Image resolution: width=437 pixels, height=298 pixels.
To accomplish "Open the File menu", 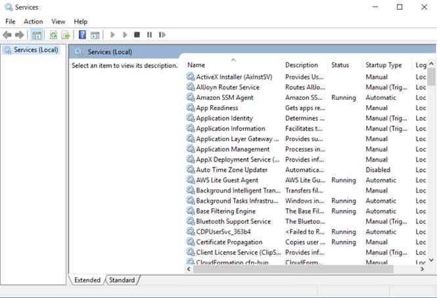I will pyautogui.click(x=11, y=22).
